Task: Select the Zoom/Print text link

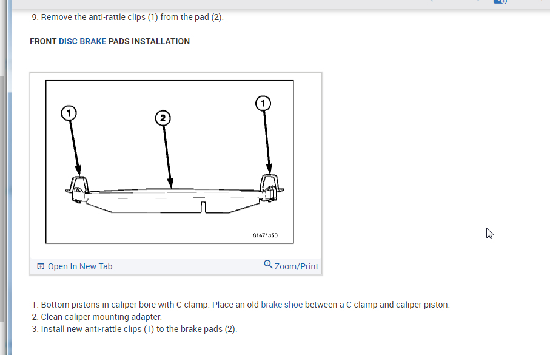Action: (297, 266)
